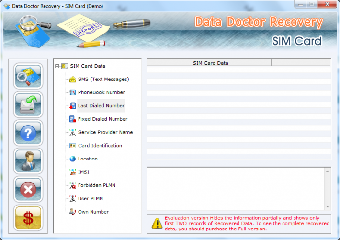The height and width of the screenshot is (240, 340).
Task: Select Forbidden PLMN entry
Action: tap(97, 185)
